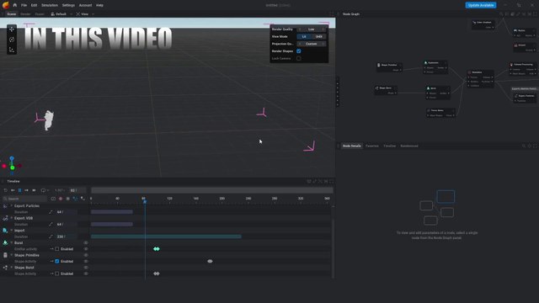Collapse the Export VDB timeline group

[11, 218]
